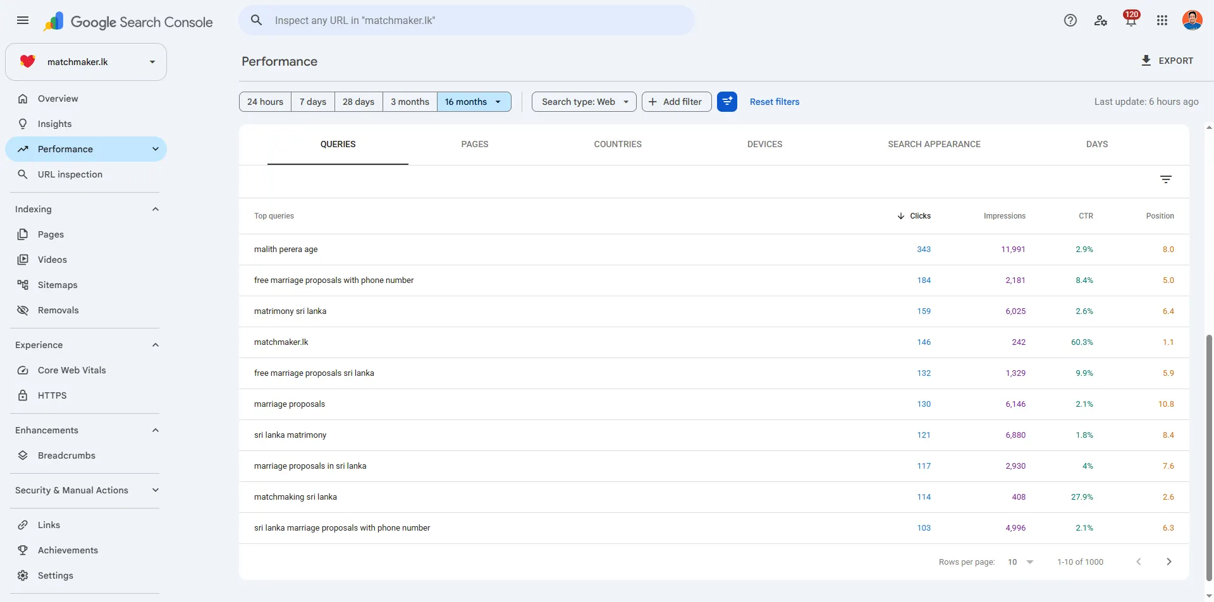Click the download icon next to Export
This screenshot has height=602, width=1214.
(x=1146, y=61)
